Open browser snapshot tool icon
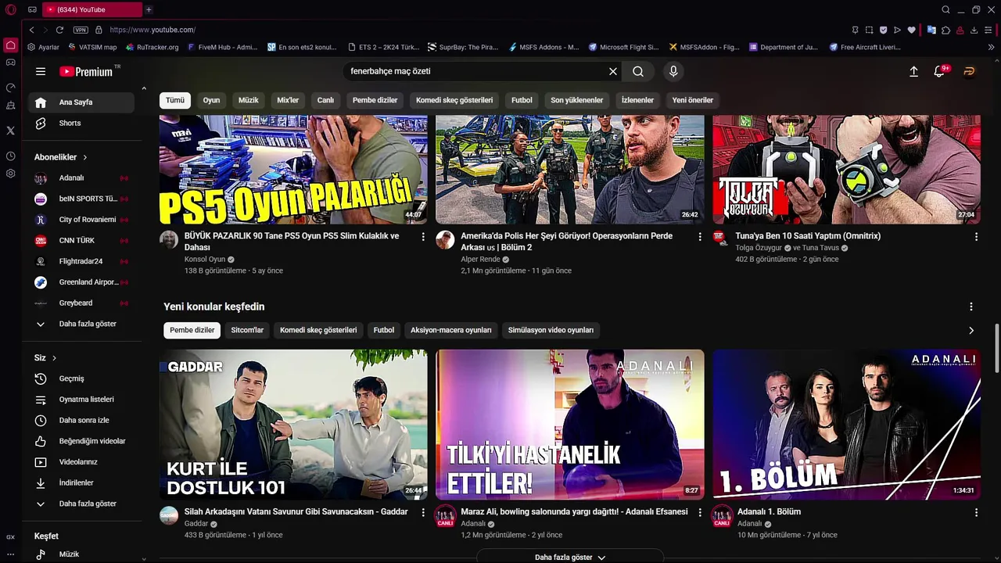 [x=869, y=30]
